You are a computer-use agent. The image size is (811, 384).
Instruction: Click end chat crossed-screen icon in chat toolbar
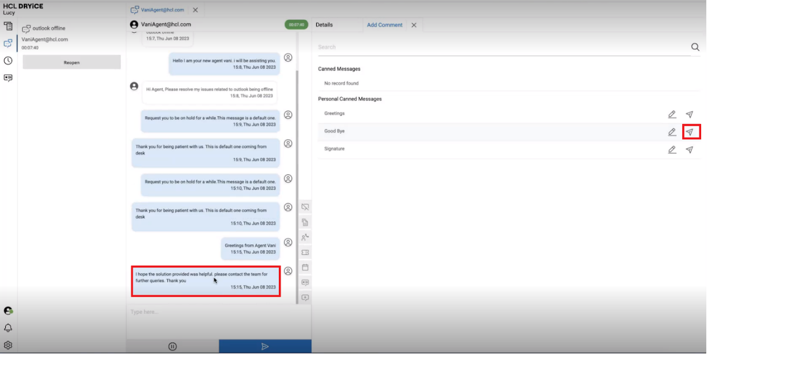(x=305, y=207)
